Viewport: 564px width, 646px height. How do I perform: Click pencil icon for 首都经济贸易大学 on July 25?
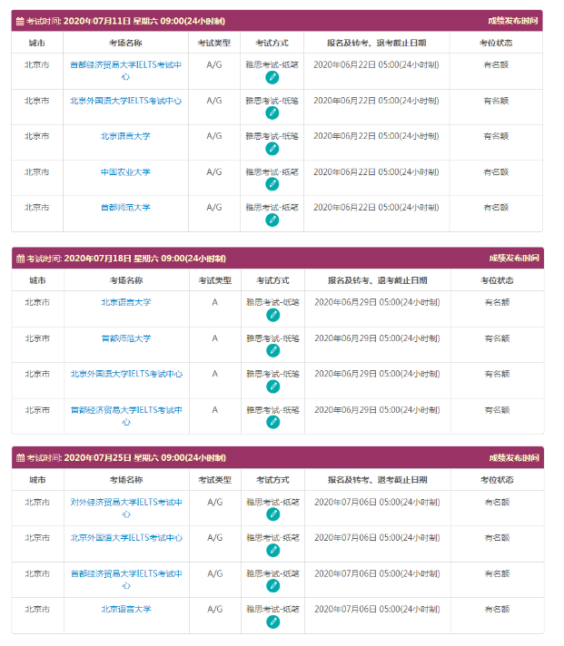272,586
